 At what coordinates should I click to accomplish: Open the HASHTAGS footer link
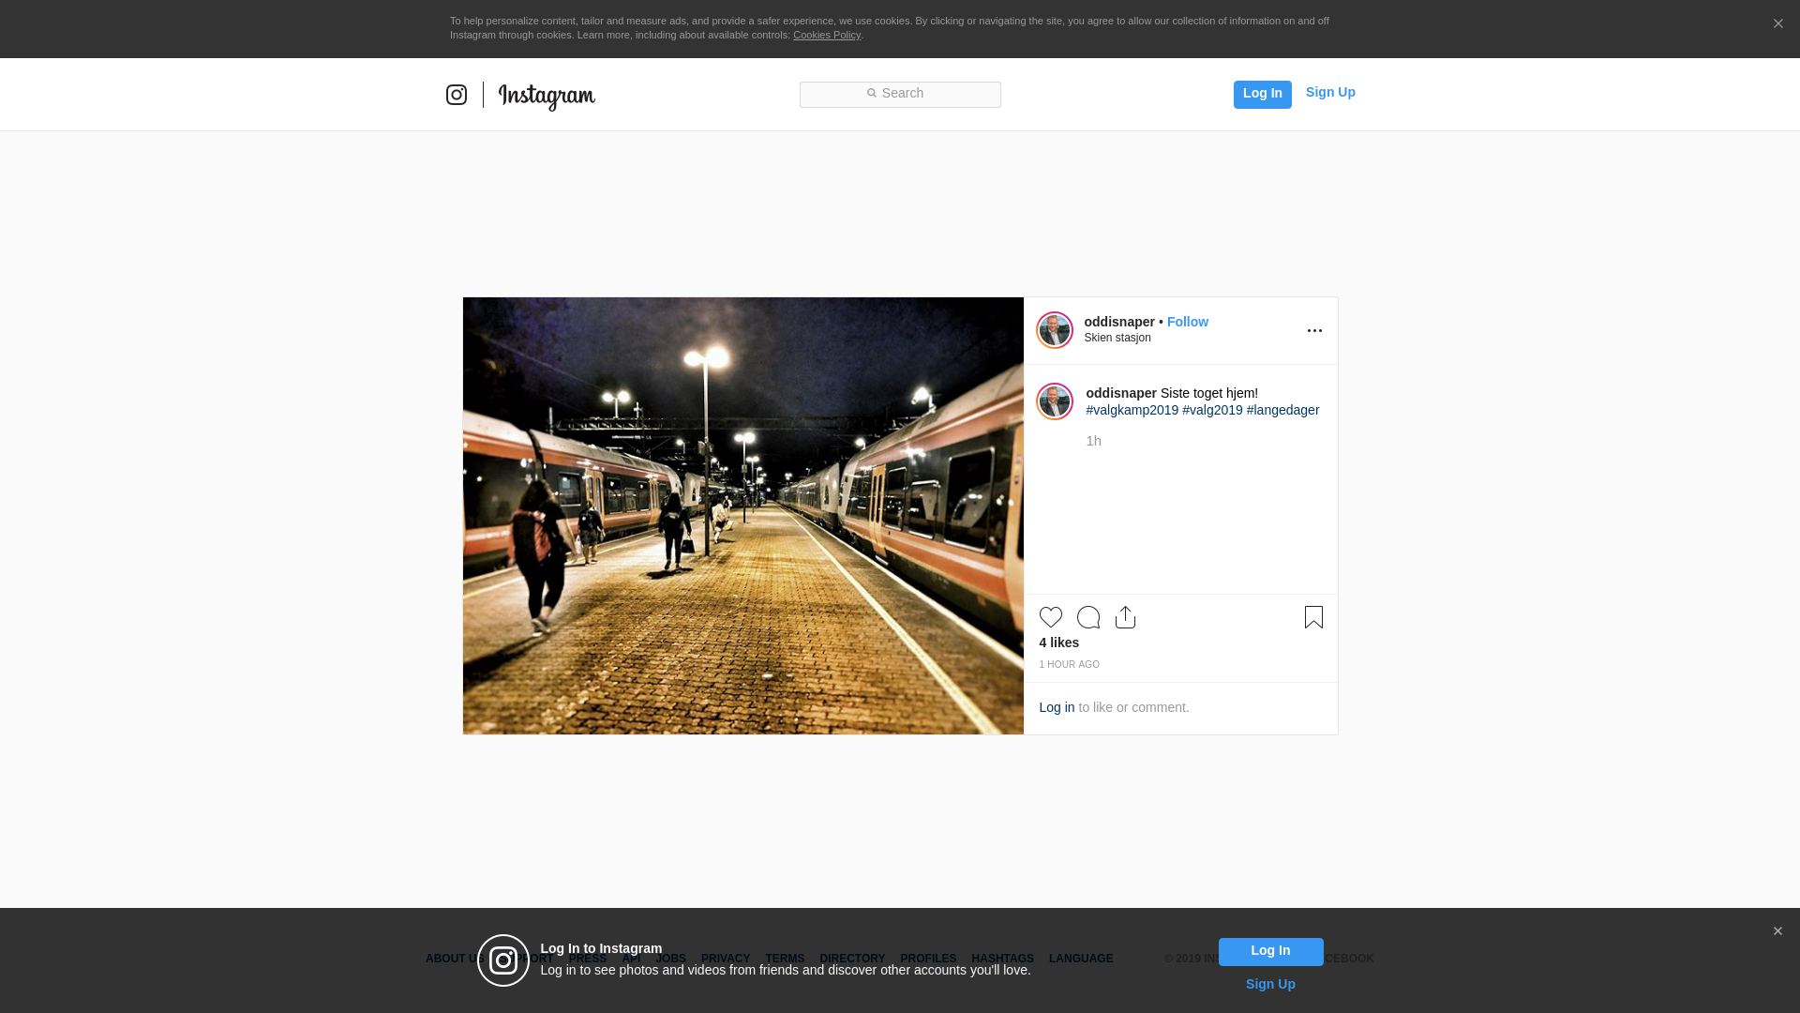tap(1002, 959)
